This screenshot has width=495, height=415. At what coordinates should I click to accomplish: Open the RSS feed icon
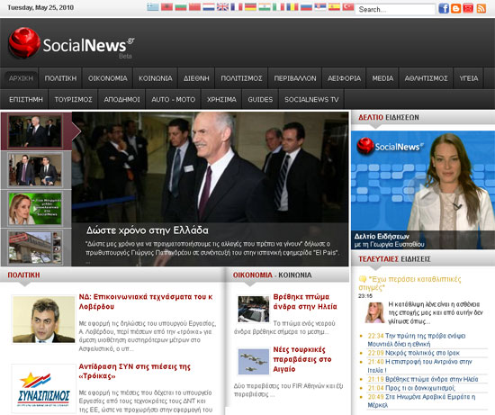481,8
